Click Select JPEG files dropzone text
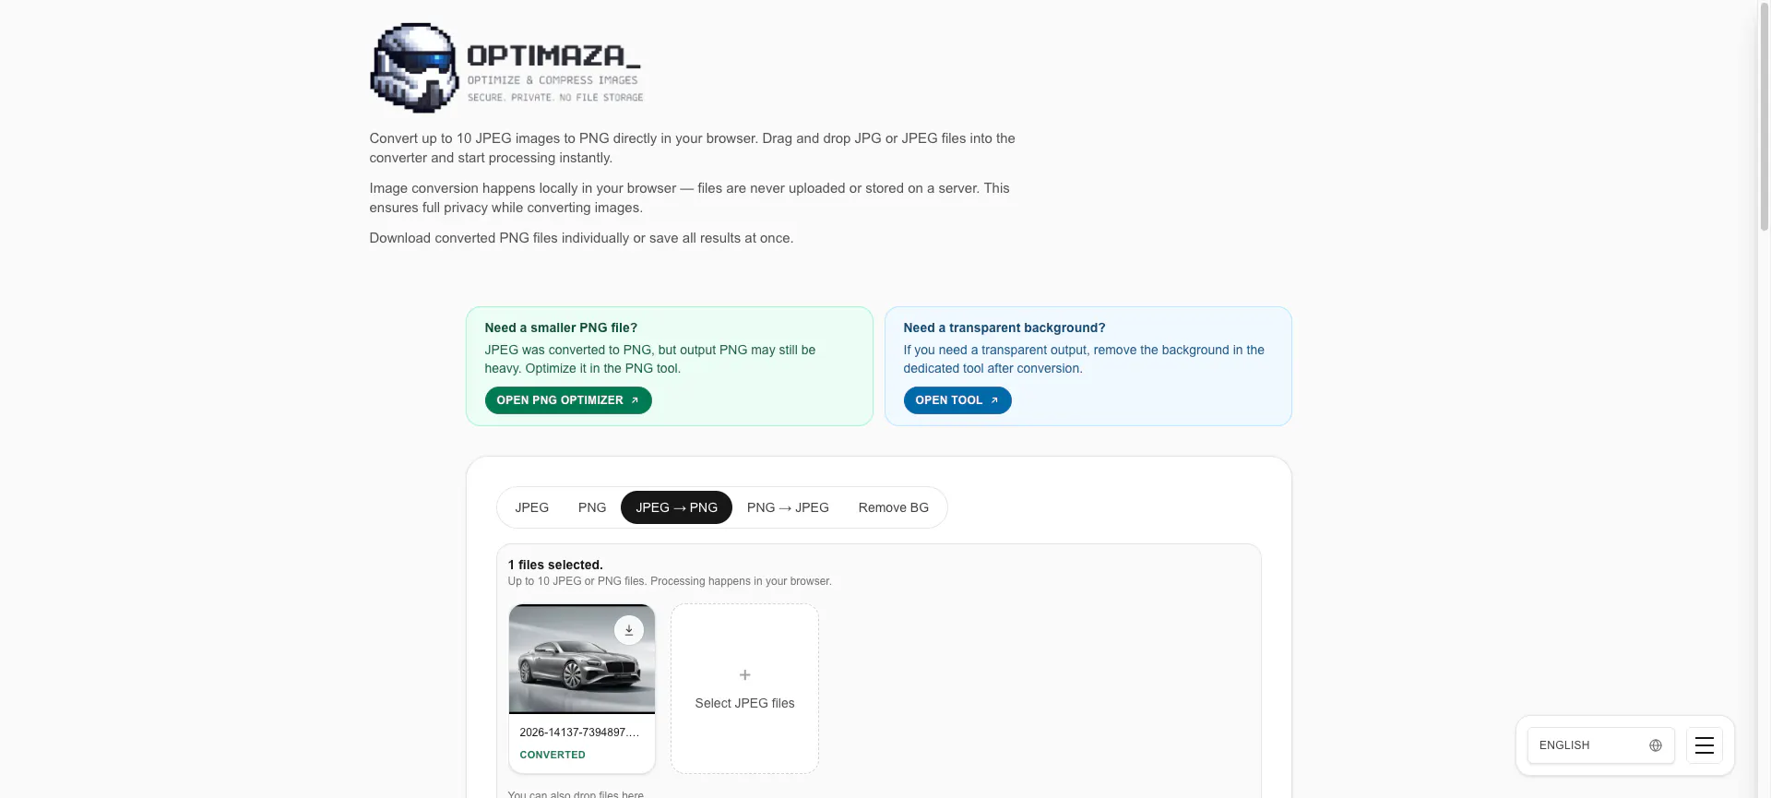This screenshot has width=1771, height=798. click(x=744, y=703)
